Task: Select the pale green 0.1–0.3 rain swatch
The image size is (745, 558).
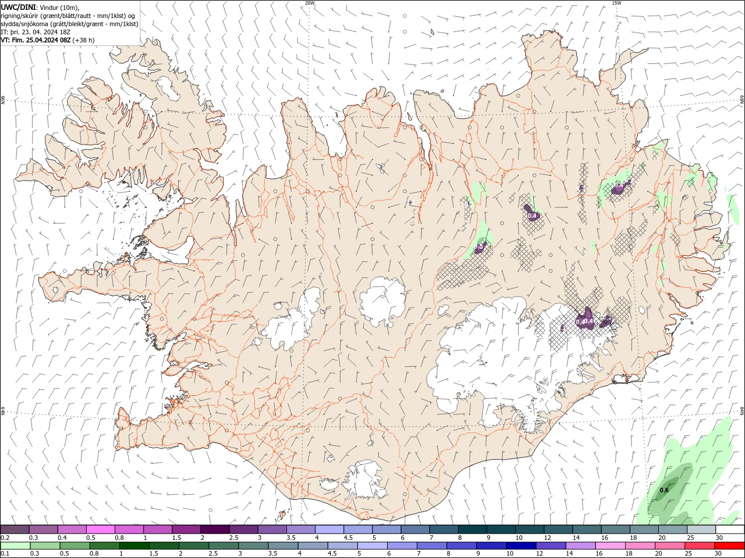Action: (16, 545)
